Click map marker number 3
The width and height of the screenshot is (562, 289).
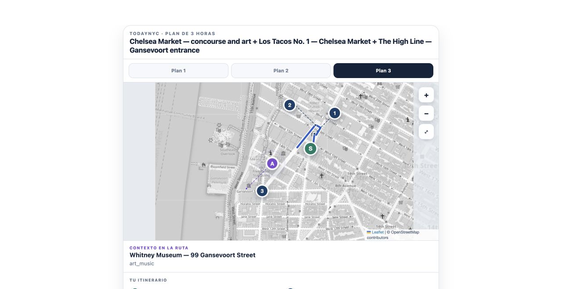[x=262, y=191]
